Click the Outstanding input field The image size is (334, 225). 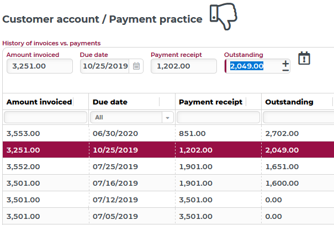point(253,66)
